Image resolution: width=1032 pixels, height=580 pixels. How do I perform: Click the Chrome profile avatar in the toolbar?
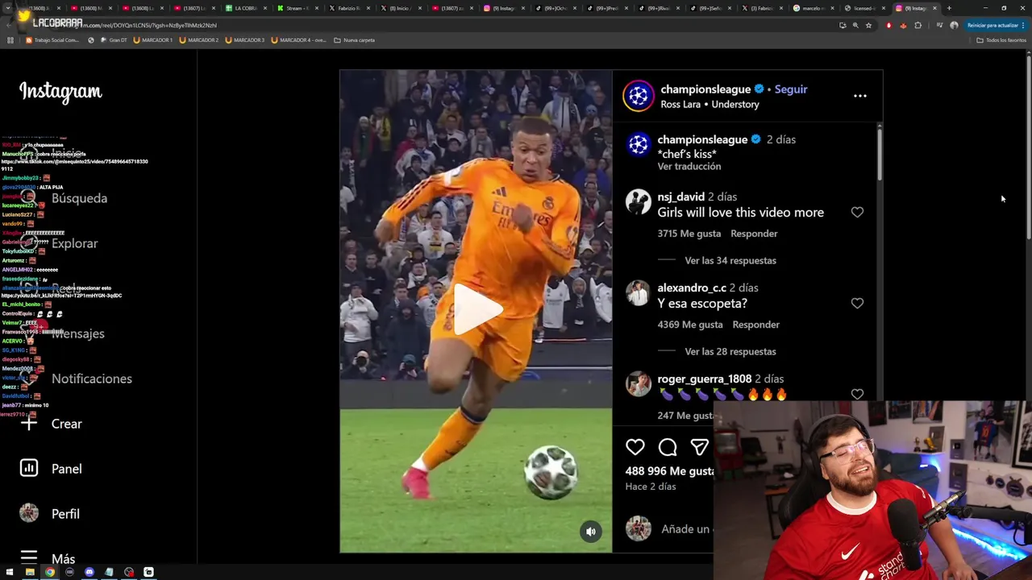tap(954, 25)
